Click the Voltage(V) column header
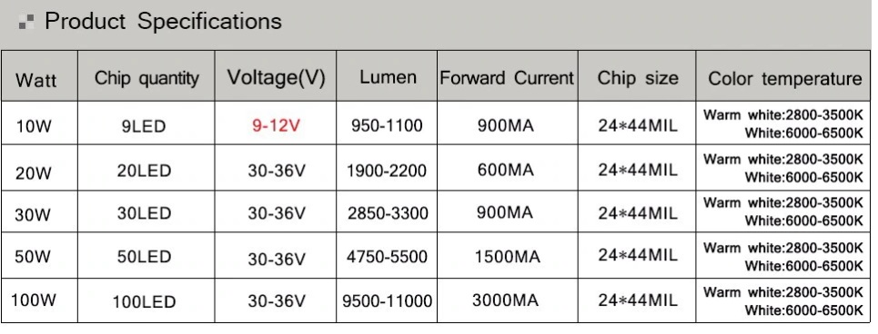The width and height of the screenshot is (878, 334). coord(276,77)
